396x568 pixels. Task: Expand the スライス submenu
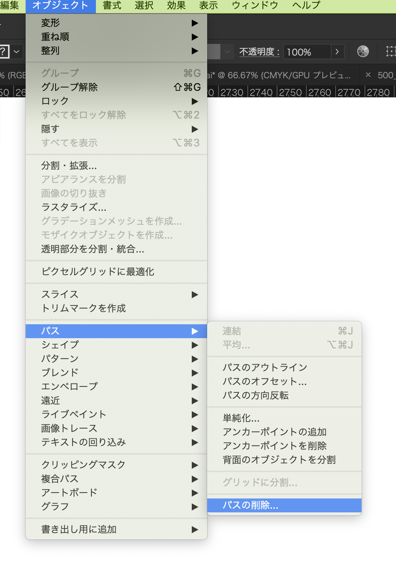[x=116, y=295]
